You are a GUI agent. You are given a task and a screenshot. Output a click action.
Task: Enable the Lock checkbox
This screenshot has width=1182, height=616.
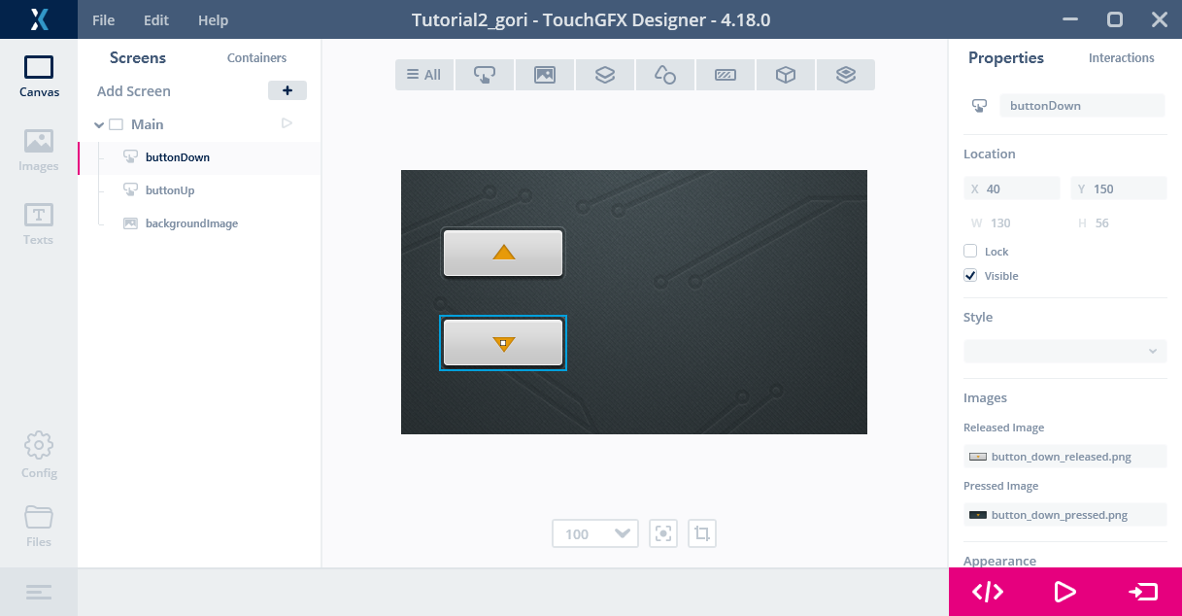click(970, 252)
